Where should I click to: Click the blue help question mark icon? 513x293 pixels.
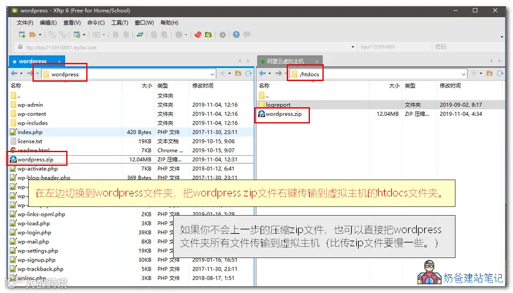tap(236, 34)
